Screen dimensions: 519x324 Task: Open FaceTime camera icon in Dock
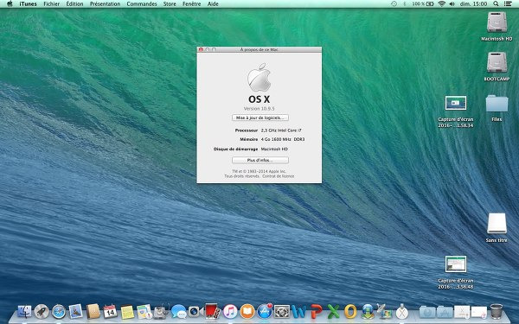click(x=195, y=311)
